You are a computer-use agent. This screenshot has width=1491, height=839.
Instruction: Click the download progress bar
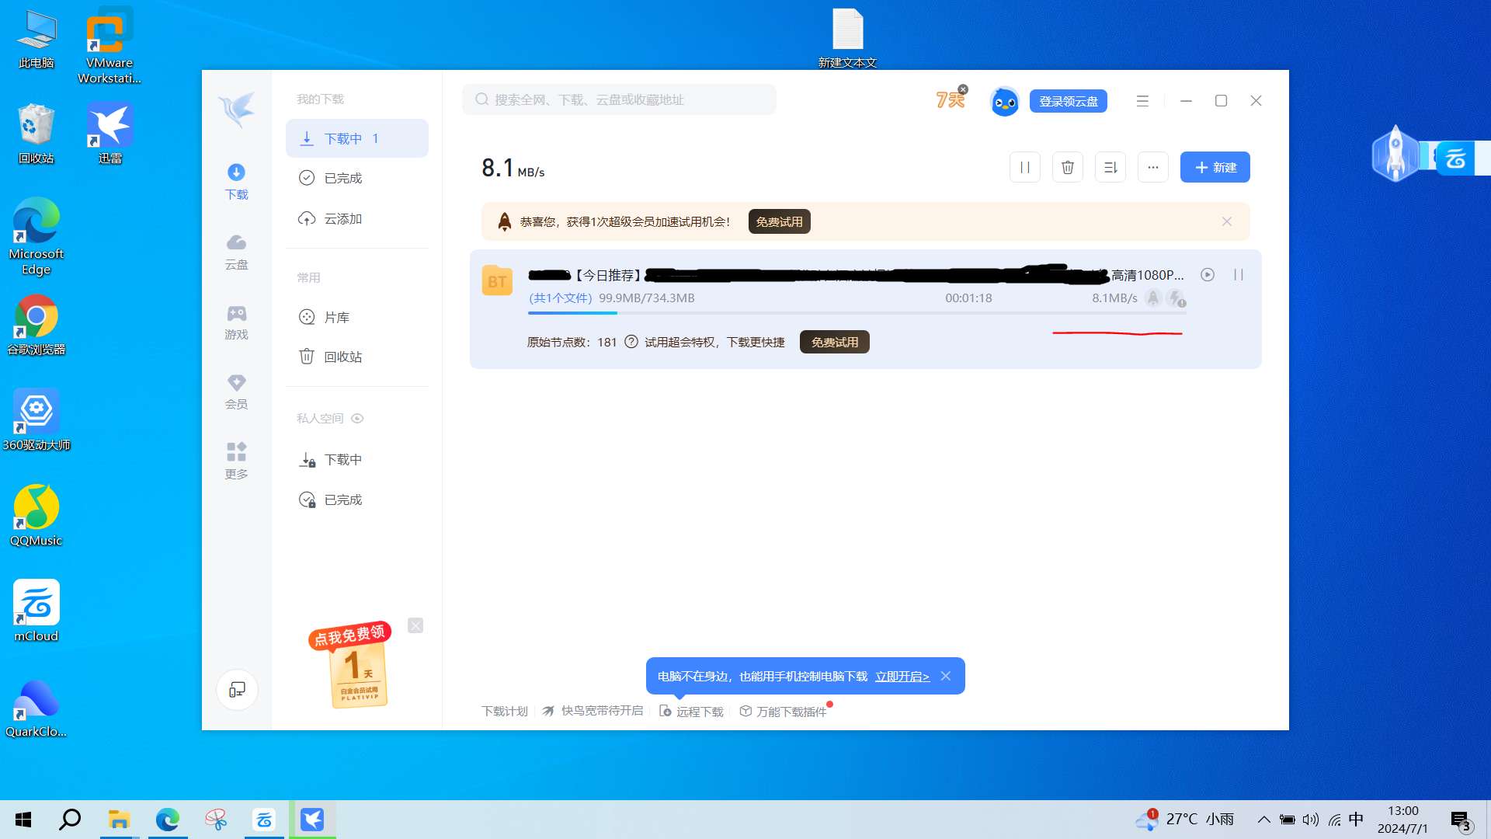pos(857,312)
